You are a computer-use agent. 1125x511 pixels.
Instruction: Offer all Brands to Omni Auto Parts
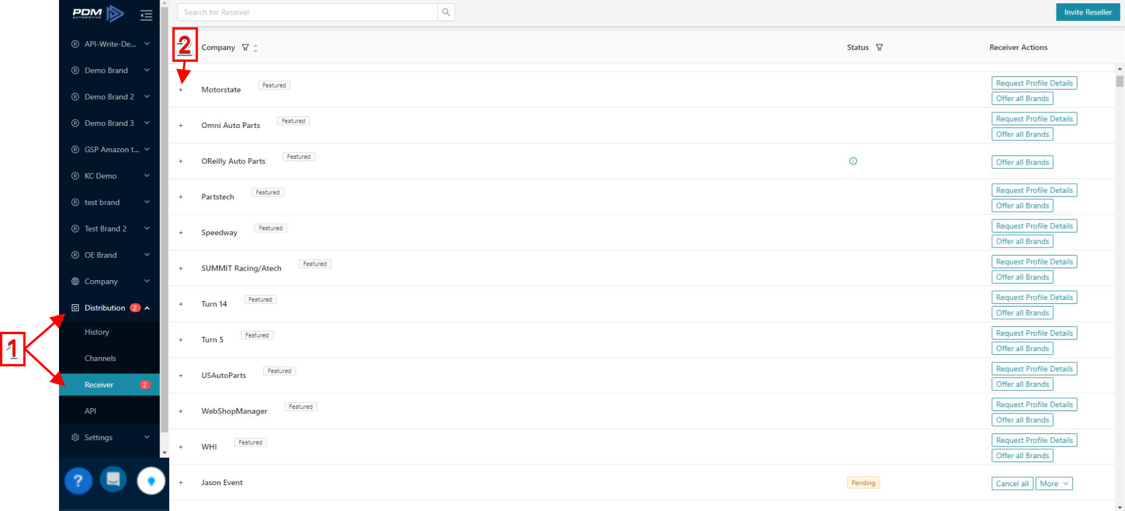tap(1022, 134)
